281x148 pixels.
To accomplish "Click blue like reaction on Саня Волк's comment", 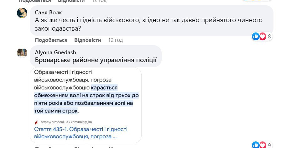I will pos(256,37).
